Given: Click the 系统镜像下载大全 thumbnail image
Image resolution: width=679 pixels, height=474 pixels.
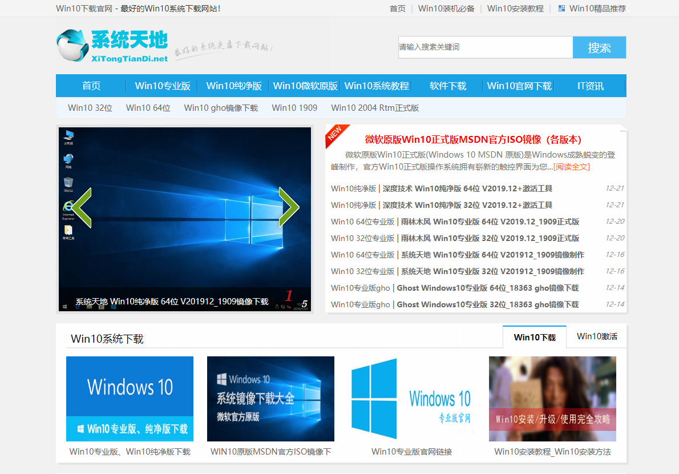Looking at the screenshot, I should click(270, 399).
